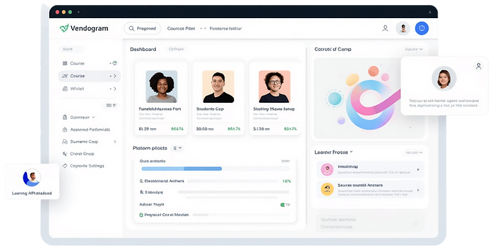Click the small icon beside S·Monelps row
This screenshot has height=251, width=492.
(x=141, y=192)
